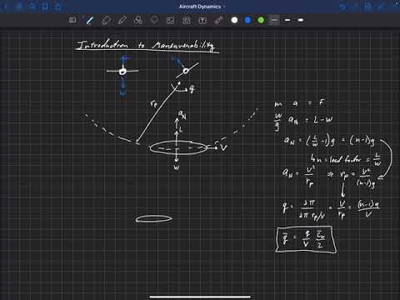This screenshot has height=300, width=400.
Task: Select the Text box tool
Action: tap(202, 20)
